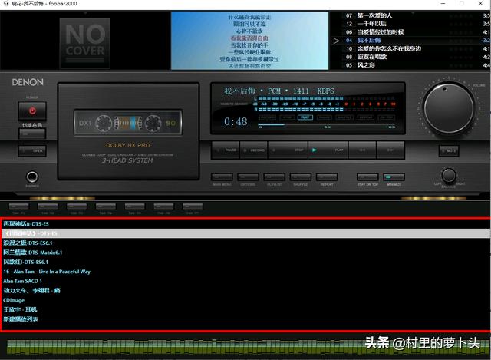Mute audio with the MUTE button

click(449, 150)
